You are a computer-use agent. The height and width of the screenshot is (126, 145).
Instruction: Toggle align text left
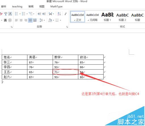coord(16,20)
